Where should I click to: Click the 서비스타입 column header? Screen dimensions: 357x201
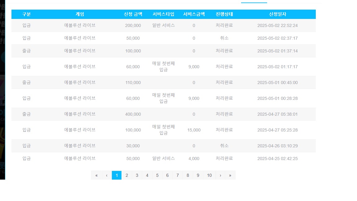pyautogui.click(x=164, y=14)
